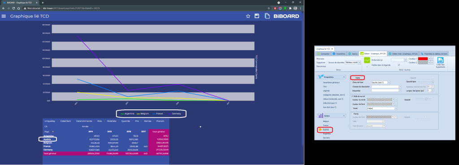459x165 pixels.
Task: Click the save floppy disk icon
Action: [x=257, y=16]
